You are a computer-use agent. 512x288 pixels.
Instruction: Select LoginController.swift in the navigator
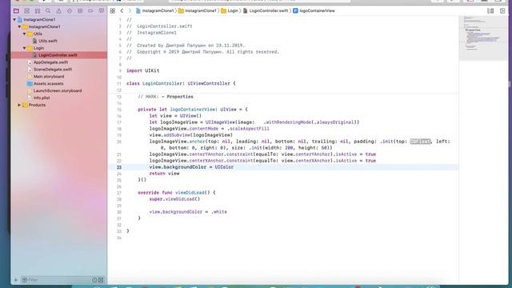pyautogui.click(x=58, y=55)
